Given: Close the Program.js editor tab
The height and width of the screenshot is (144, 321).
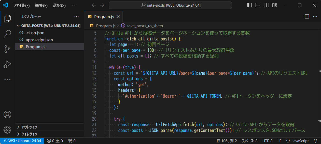Looking at the screenshot, I should point(118,17).
